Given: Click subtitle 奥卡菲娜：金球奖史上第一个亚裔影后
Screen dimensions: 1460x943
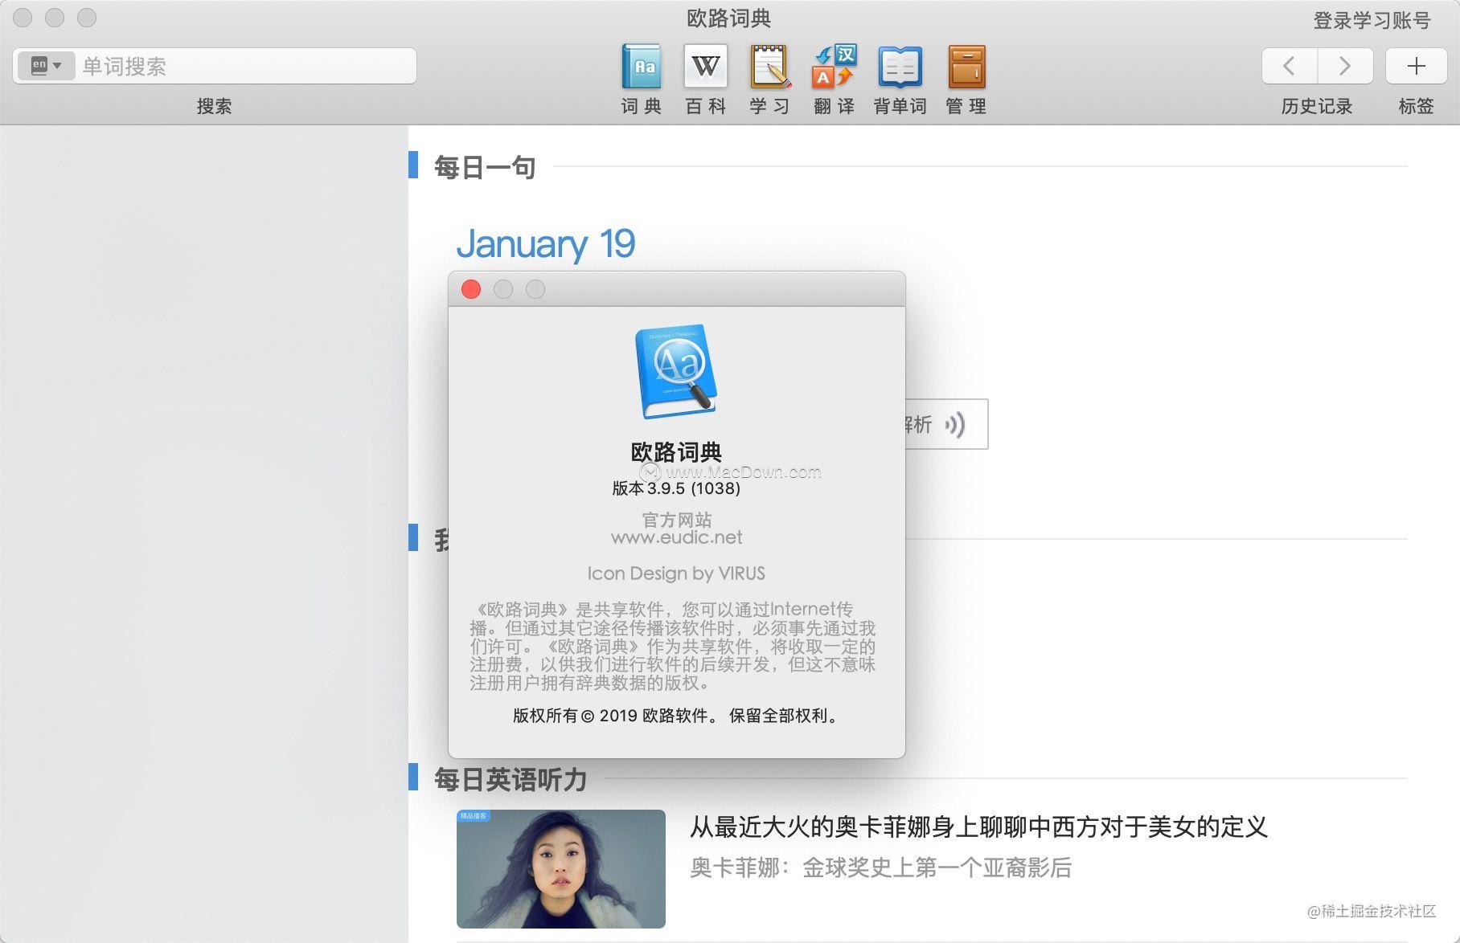Looking at the screenshot, I should click(880, 867).
